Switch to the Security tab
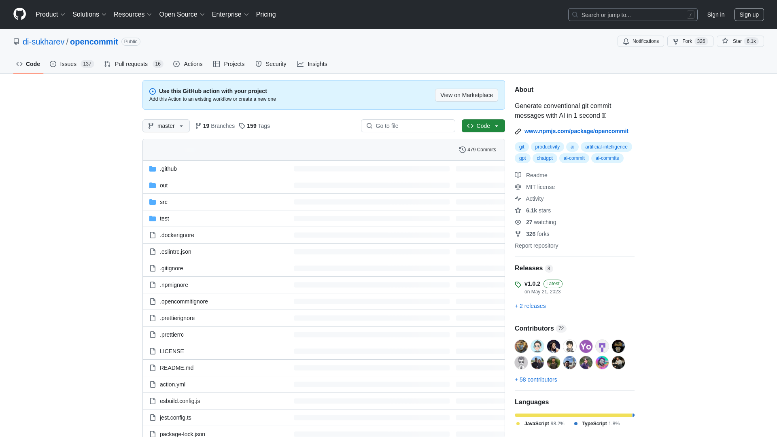777x437 pixels. point(271,64)
